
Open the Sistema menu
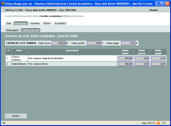click(79, 16)
